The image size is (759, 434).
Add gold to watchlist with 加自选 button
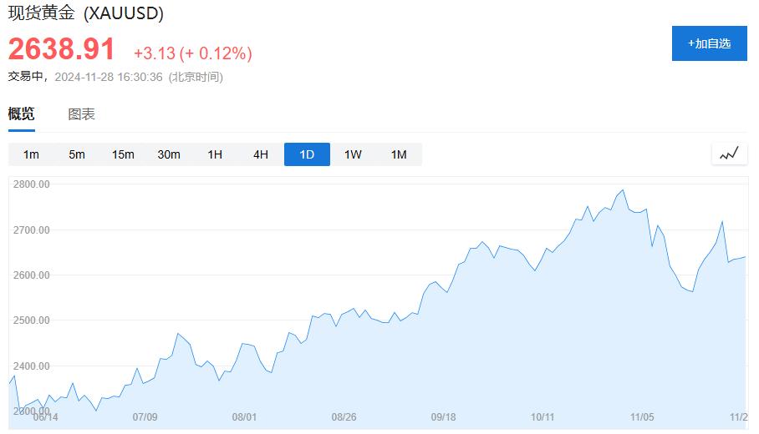click(709, 43)
